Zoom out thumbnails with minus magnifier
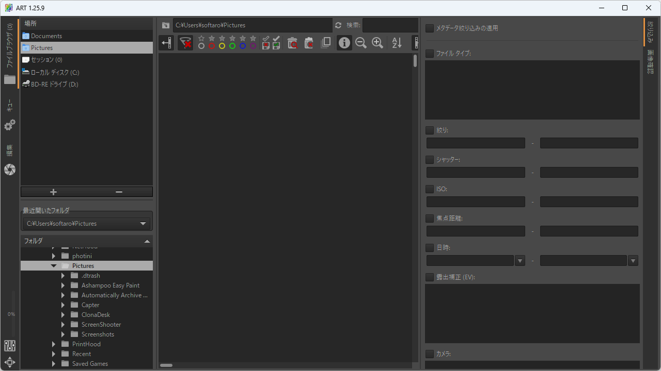661x371 pixels. (x=361, y=43)
